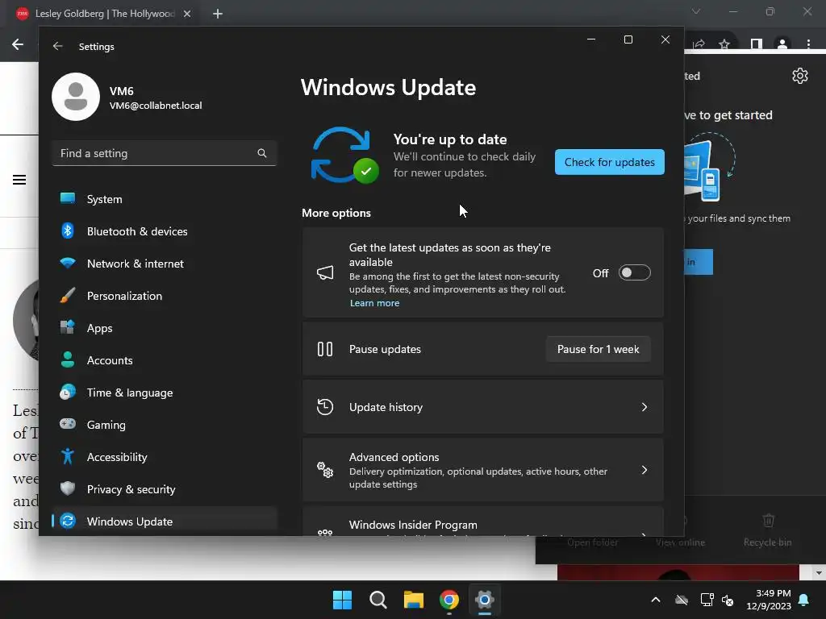Open hamburger menu on Hollywood Reporter page
The height and width of the screenshot is (619, 826).
tap(19, 180)
